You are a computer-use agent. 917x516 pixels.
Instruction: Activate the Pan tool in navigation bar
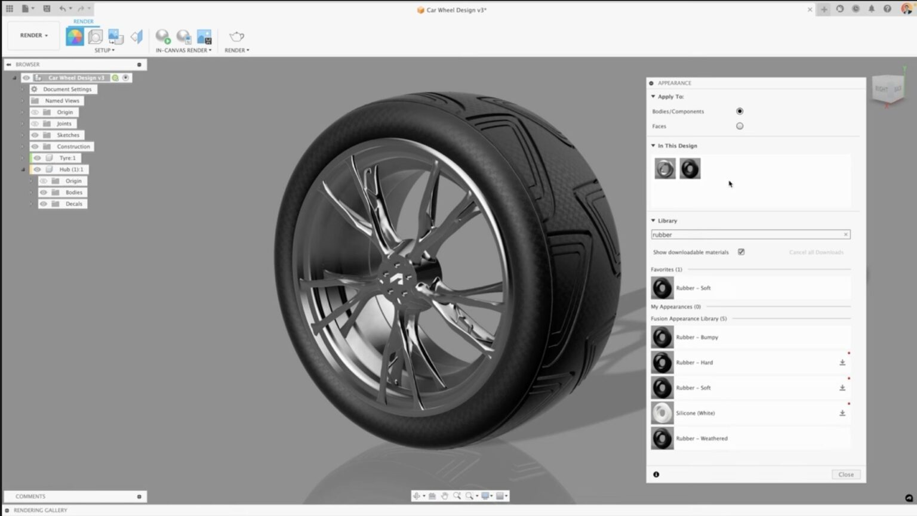tap(444, 496)
